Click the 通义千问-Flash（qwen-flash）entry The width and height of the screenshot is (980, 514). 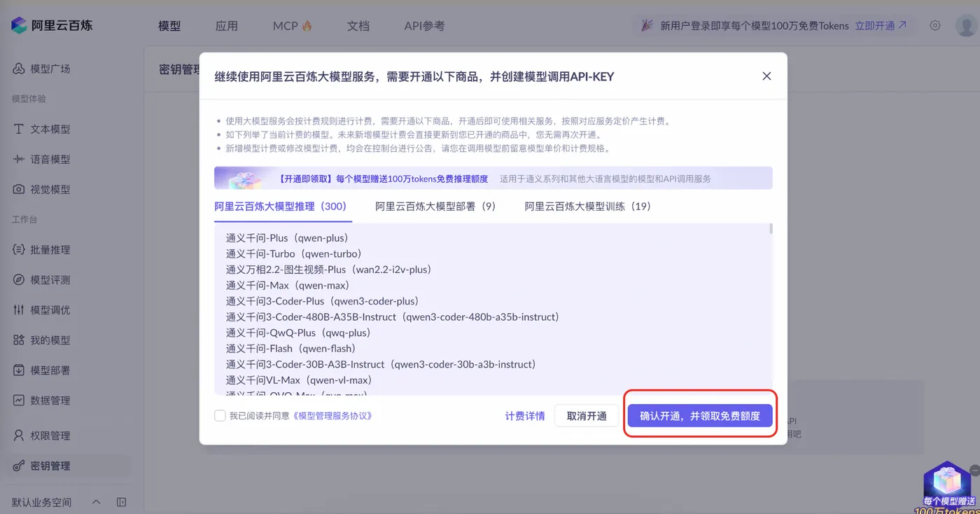point(291,348)
